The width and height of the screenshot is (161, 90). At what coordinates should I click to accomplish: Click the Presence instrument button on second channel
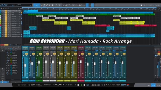click(x=32, y=47)
